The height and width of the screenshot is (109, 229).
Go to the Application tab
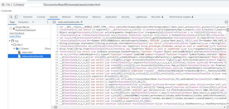[x=111, y=17]
